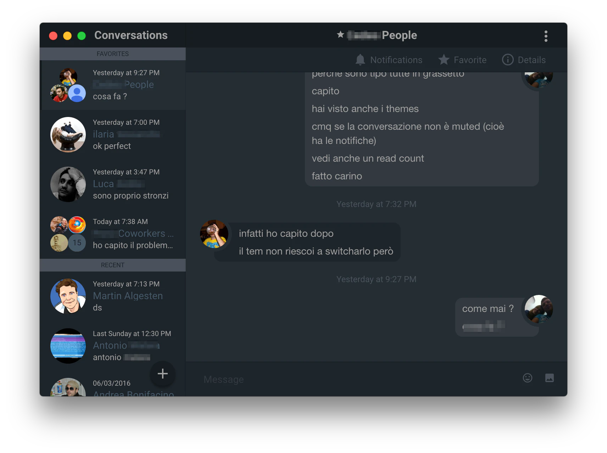This screenshot has height=453, width=607.
Task: Start a new conversation with plus button
Action: click(163, 374)
